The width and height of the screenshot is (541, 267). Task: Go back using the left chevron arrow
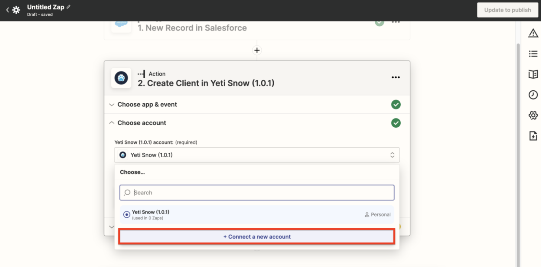[x=8, y=10]
